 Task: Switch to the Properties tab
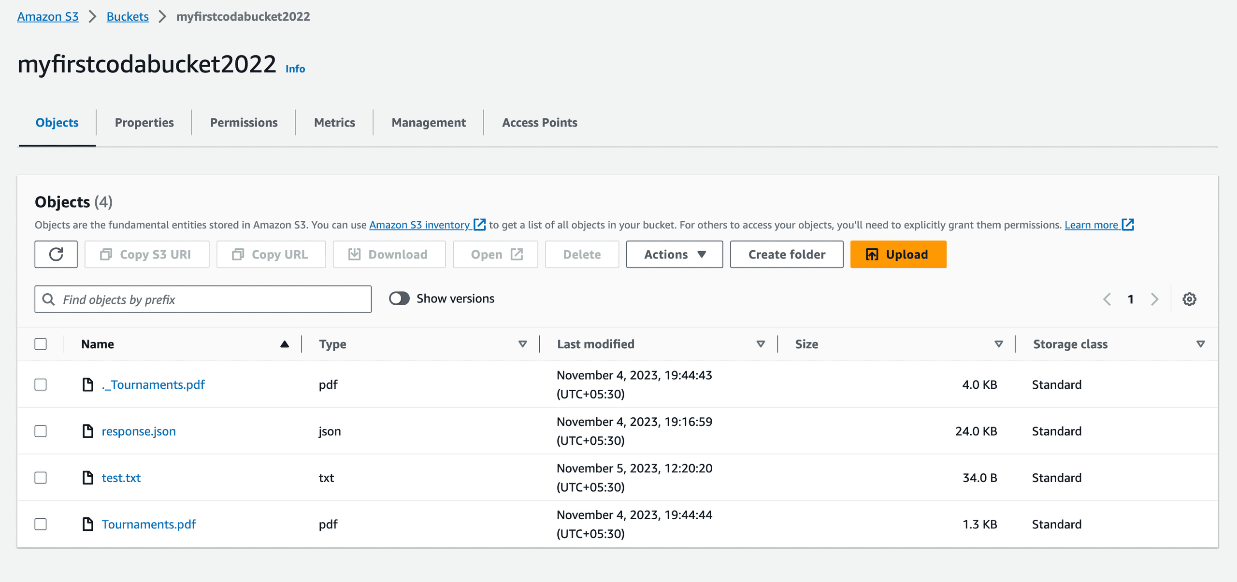click(x=144, y=123)
